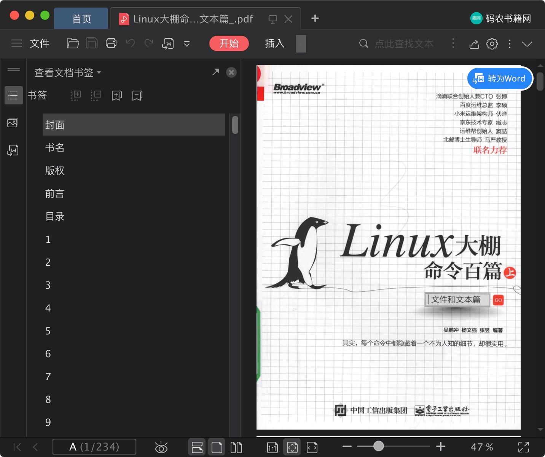The width and height of the screenshot is (545, 457).
Task: Zoom in with plus button
Action: (441, 446)
